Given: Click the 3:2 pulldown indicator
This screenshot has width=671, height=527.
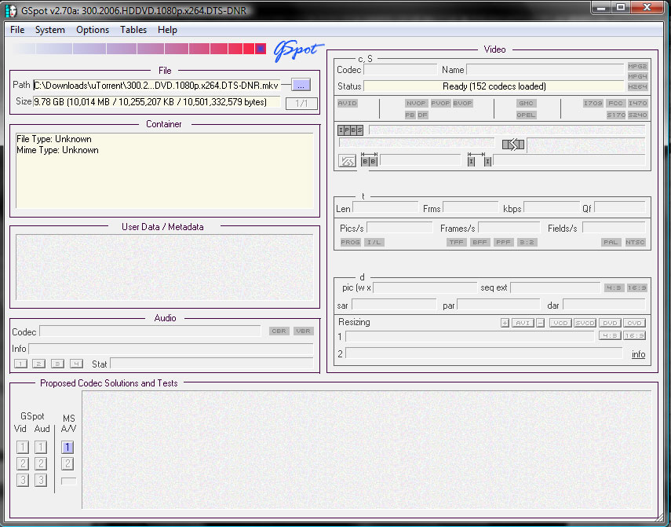Looking at the screenshot, I should coord(527,243).
